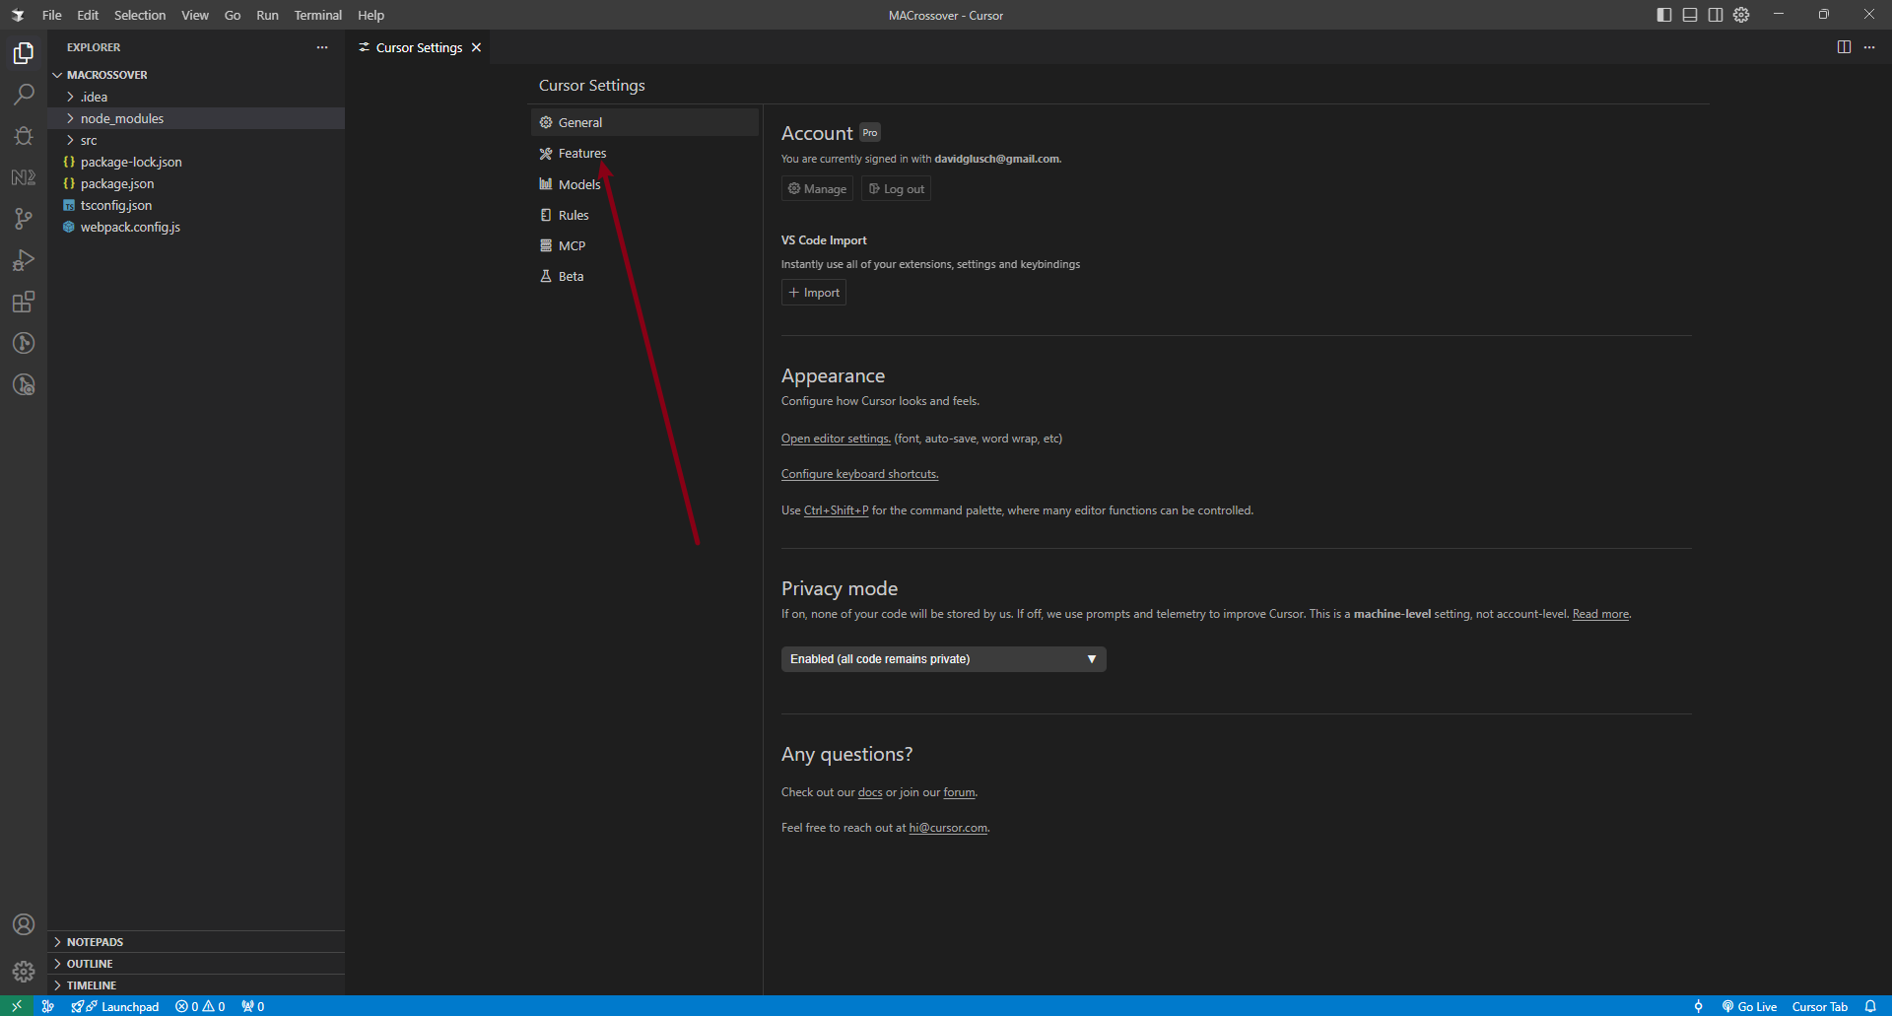This screenshot has width=1892, height=1016.
Task: Select Features in settings sidebar
Action: [x=581, y=154]
